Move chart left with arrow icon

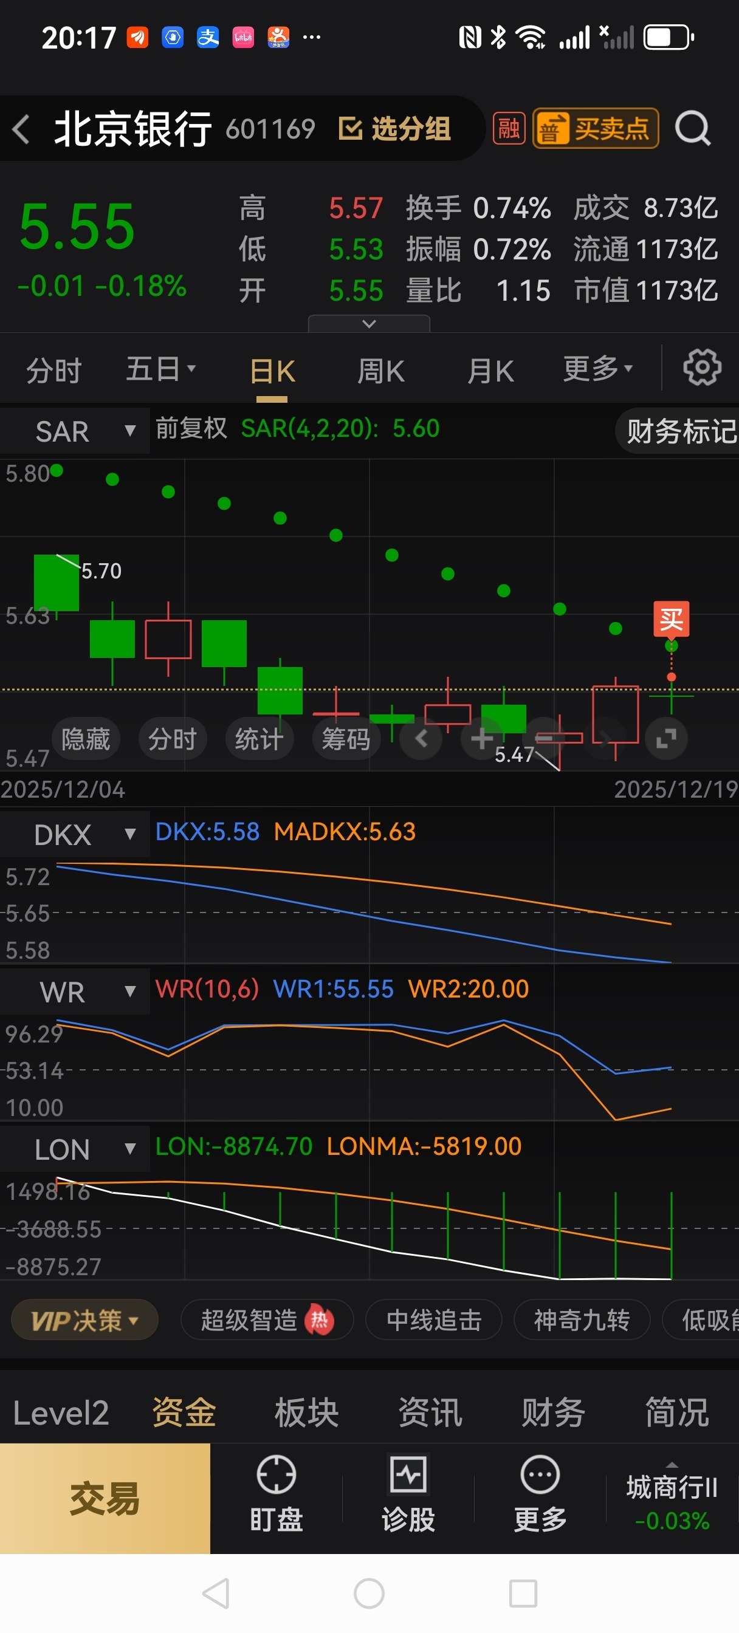click(x=421, y=738)
